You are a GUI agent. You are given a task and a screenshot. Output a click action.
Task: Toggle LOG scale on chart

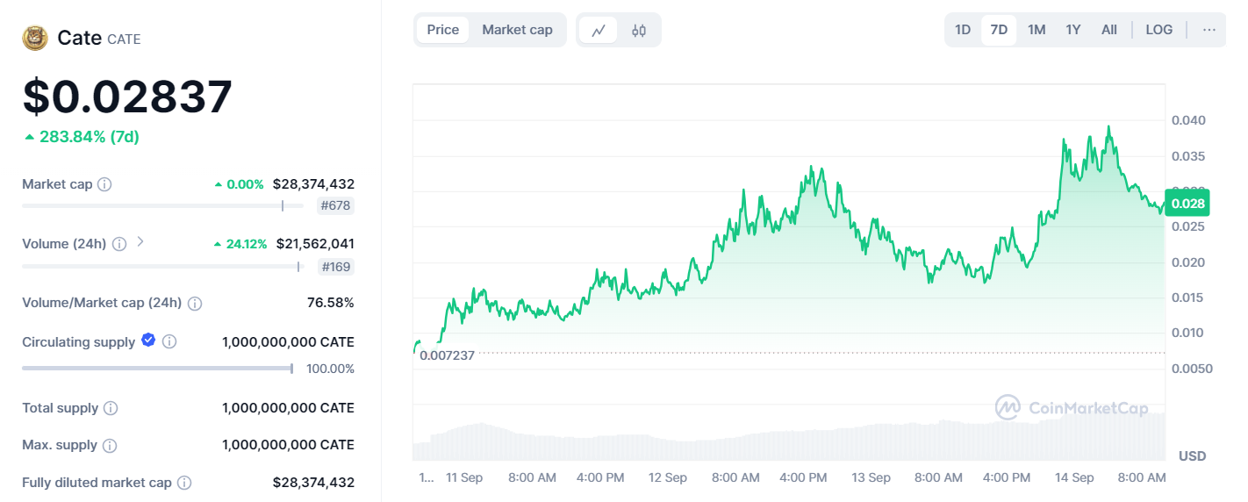(x=1158, y=30)
